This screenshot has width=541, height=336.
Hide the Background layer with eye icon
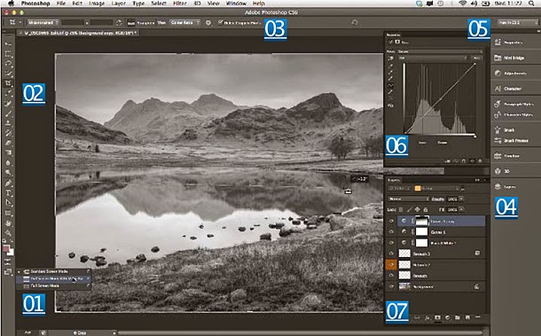pyautogui.click(x=391, y=286)
